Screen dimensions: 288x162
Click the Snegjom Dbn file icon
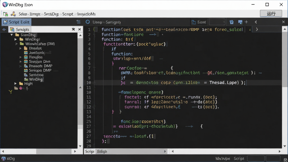[26, 62]
